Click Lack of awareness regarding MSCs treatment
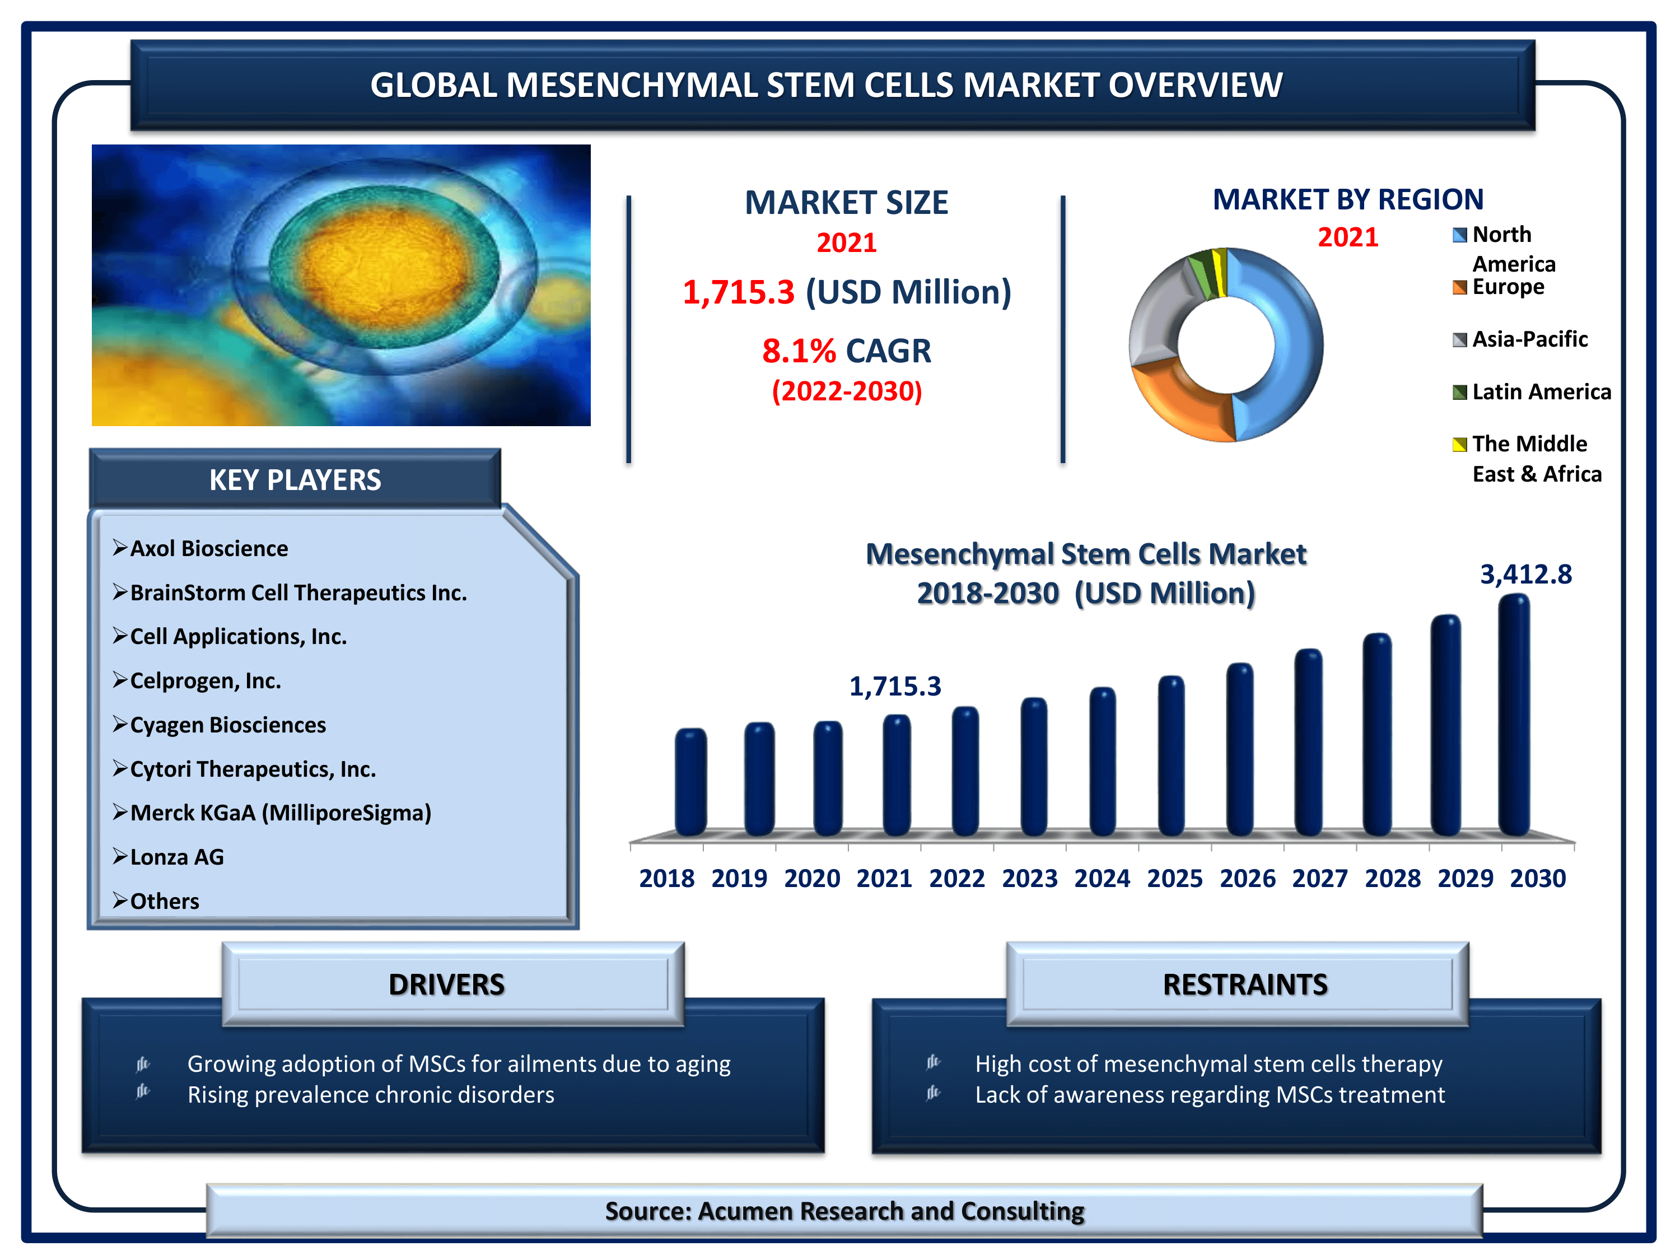The image size is (1680, 1260). [1209, 1094]
